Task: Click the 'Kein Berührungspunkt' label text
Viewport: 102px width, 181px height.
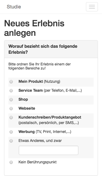Action: pos(38,162)
